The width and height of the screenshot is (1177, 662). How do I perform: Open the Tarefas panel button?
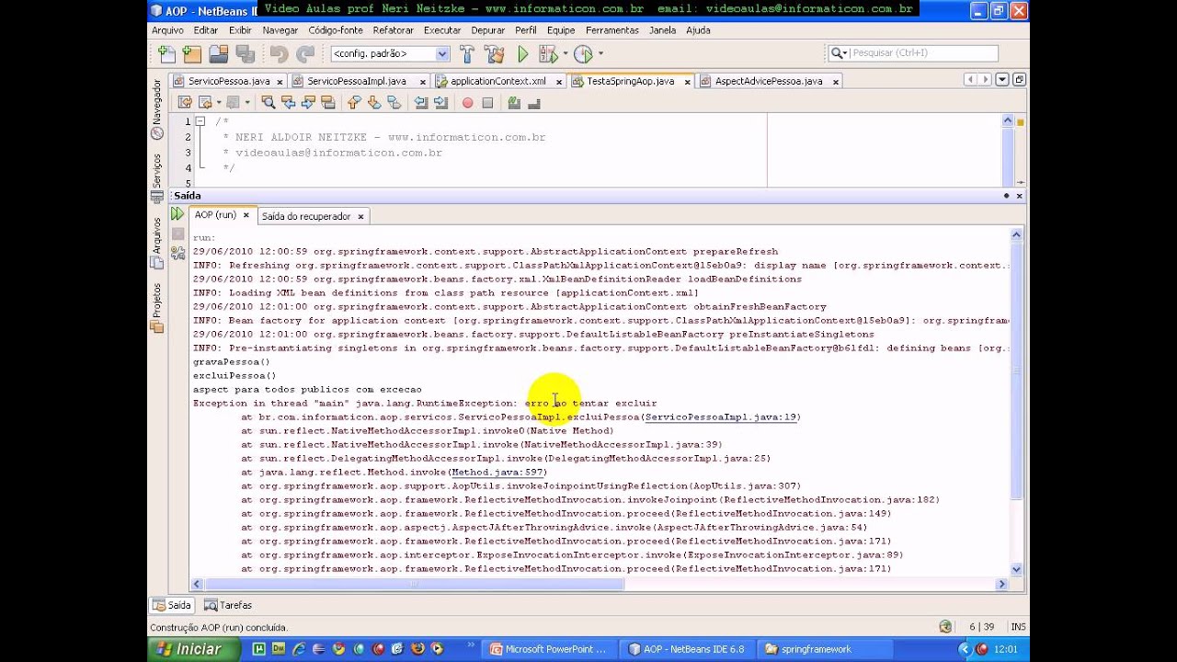(x=228, y=605)
